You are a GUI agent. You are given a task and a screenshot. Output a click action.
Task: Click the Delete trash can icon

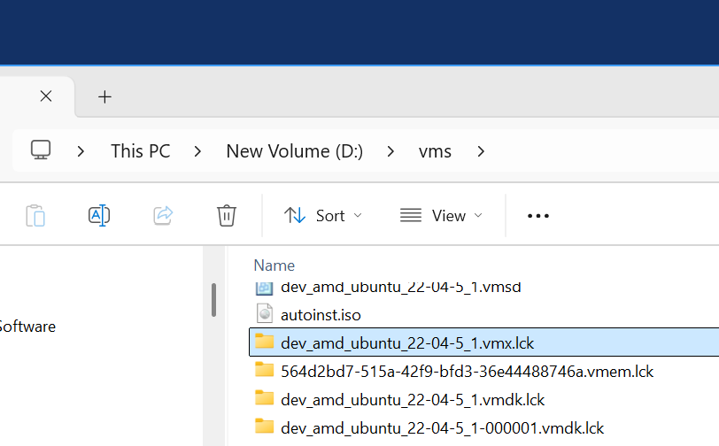227,215
